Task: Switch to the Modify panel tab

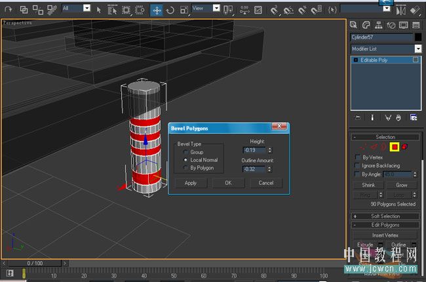Action: click(x=366, y=25)
